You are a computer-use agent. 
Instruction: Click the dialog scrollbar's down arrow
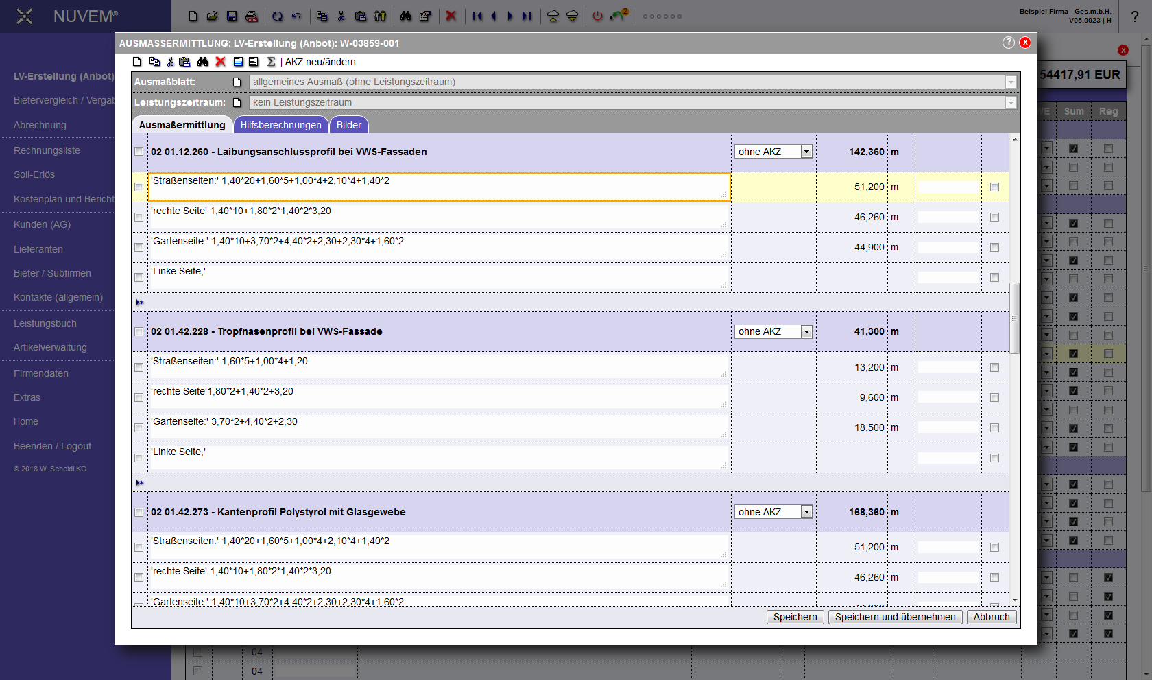1015,601
